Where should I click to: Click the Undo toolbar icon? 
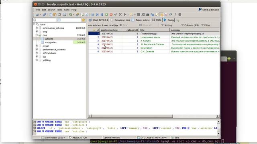click(60, 15)
